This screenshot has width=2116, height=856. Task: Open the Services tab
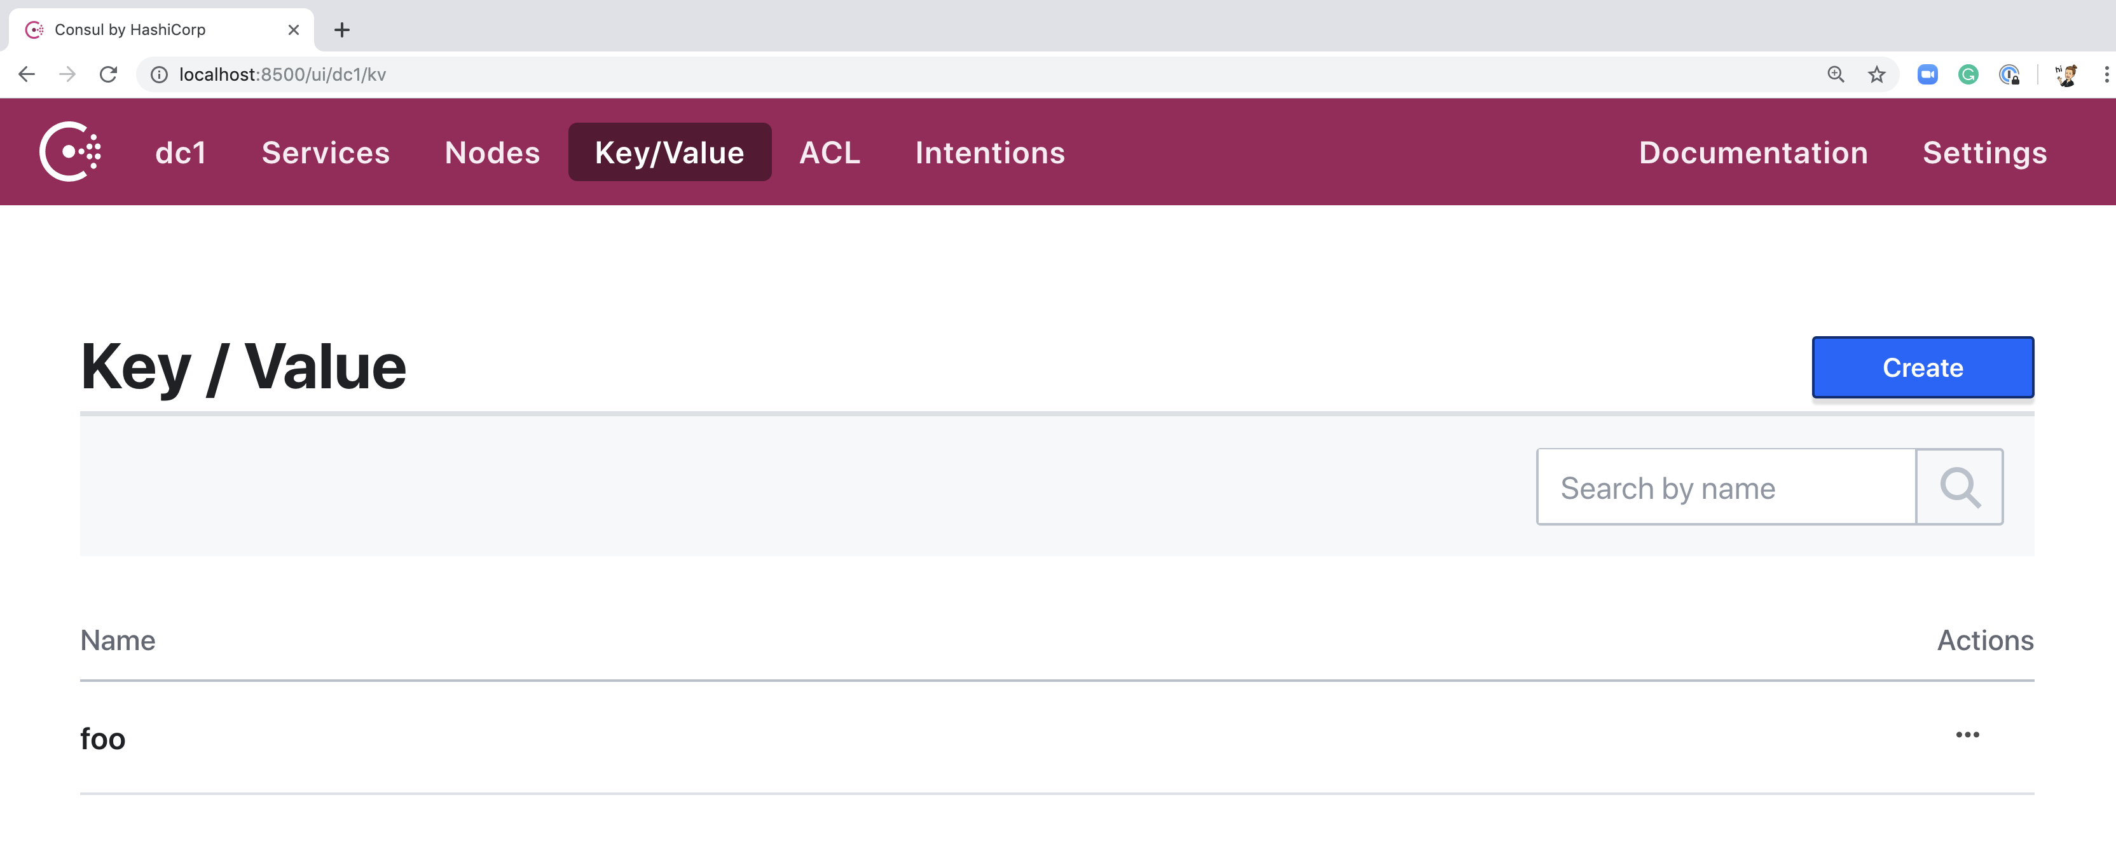326,153
